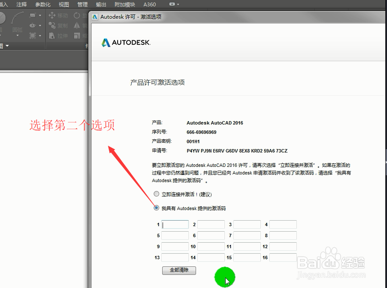The width and height of the screenshot is (387, 288).
Task: Click activation code field 7
Action: click(247, 235)
